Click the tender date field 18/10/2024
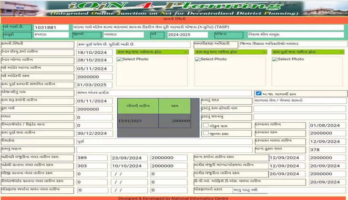348x200 pixels. pyautogui.click(x=94, y=52)
